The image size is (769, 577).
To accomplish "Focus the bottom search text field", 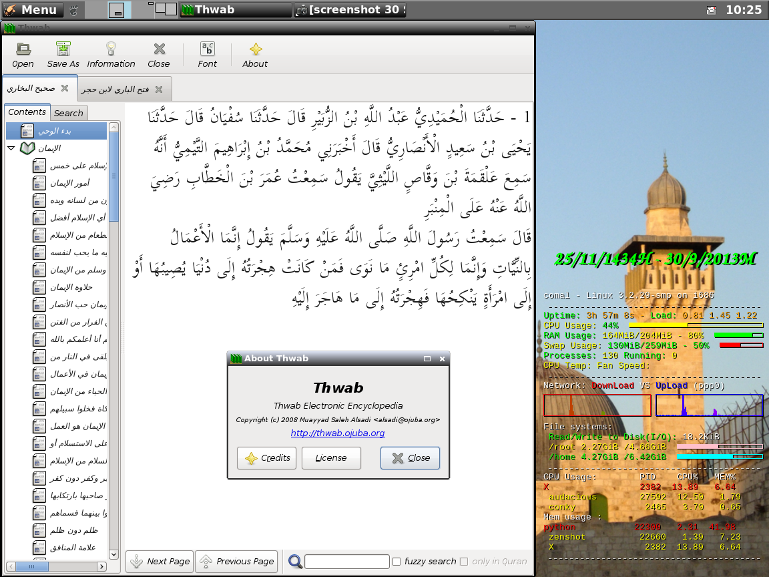I will [346, 561].
